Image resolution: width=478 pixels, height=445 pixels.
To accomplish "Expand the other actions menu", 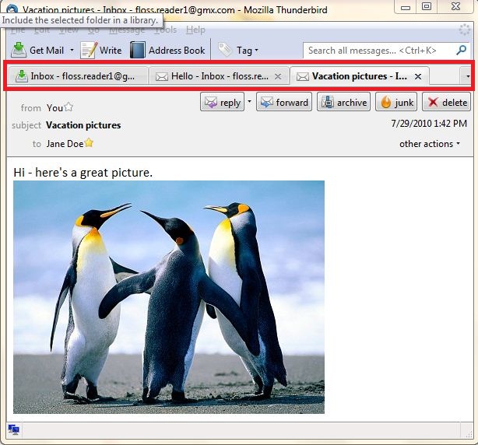I will [x=430, y=144].
